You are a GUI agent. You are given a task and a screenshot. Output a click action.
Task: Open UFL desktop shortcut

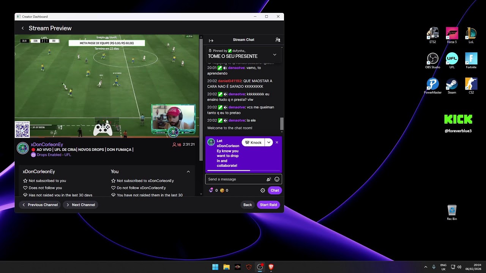[452, 61]
